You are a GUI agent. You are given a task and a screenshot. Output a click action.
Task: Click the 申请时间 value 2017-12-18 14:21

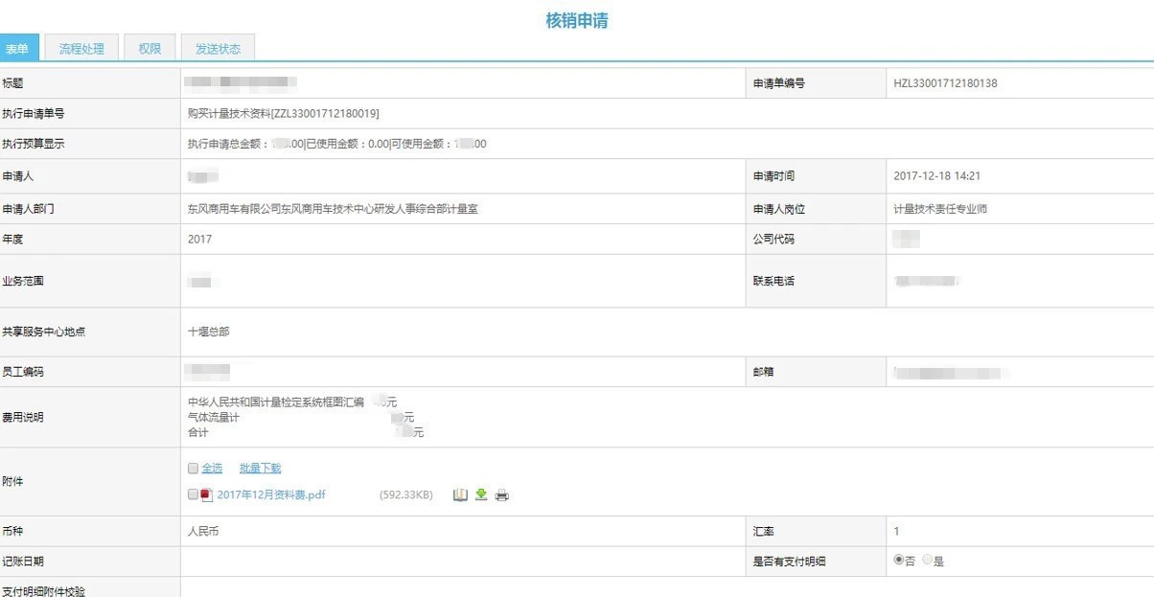pyautogui.click(x=936, y=176)
